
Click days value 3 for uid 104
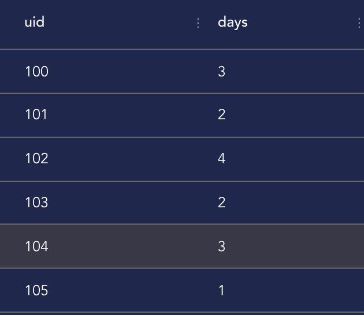tap(221, 247)
